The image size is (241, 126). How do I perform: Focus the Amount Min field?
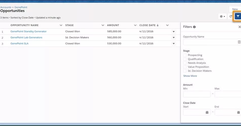pyautogui.click(x=197, y=94)
